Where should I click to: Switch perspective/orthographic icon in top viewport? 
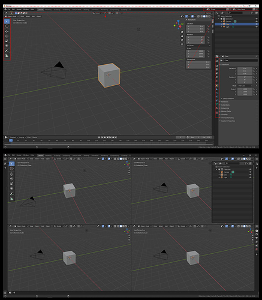pyautogui.click(x=182, y=44)
